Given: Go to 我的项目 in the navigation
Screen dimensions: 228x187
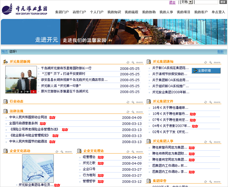Looking at the screenshot, I should [x=183, y=12].
